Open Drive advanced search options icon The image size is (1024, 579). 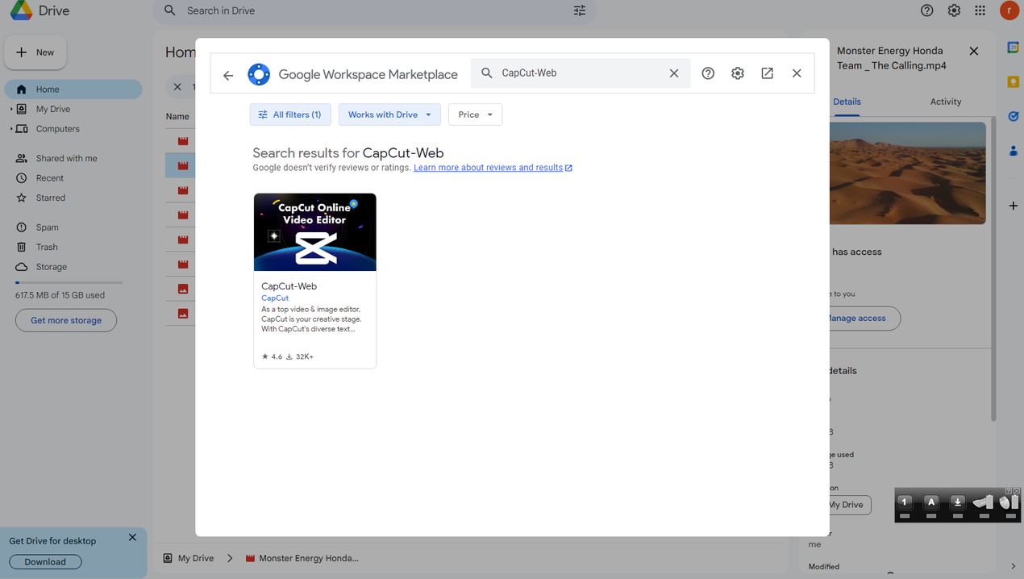(x=580, y=10)
